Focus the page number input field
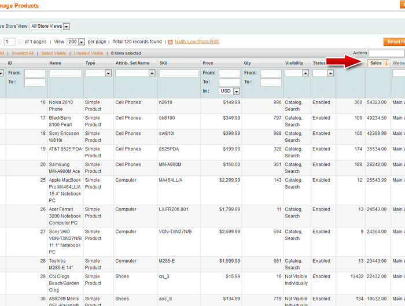The width and height of the screenshot is (405, 306). [x=9, y=42]
